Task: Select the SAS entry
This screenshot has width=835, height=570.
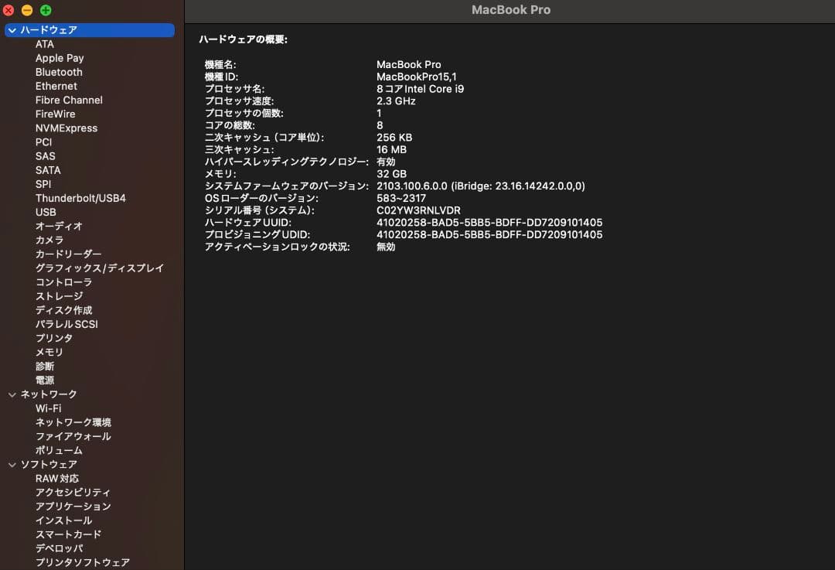Action: (46, 156)
